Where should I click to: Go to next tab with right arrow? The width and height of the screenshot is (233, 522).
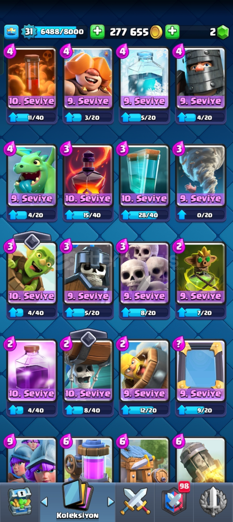point(111,501)
